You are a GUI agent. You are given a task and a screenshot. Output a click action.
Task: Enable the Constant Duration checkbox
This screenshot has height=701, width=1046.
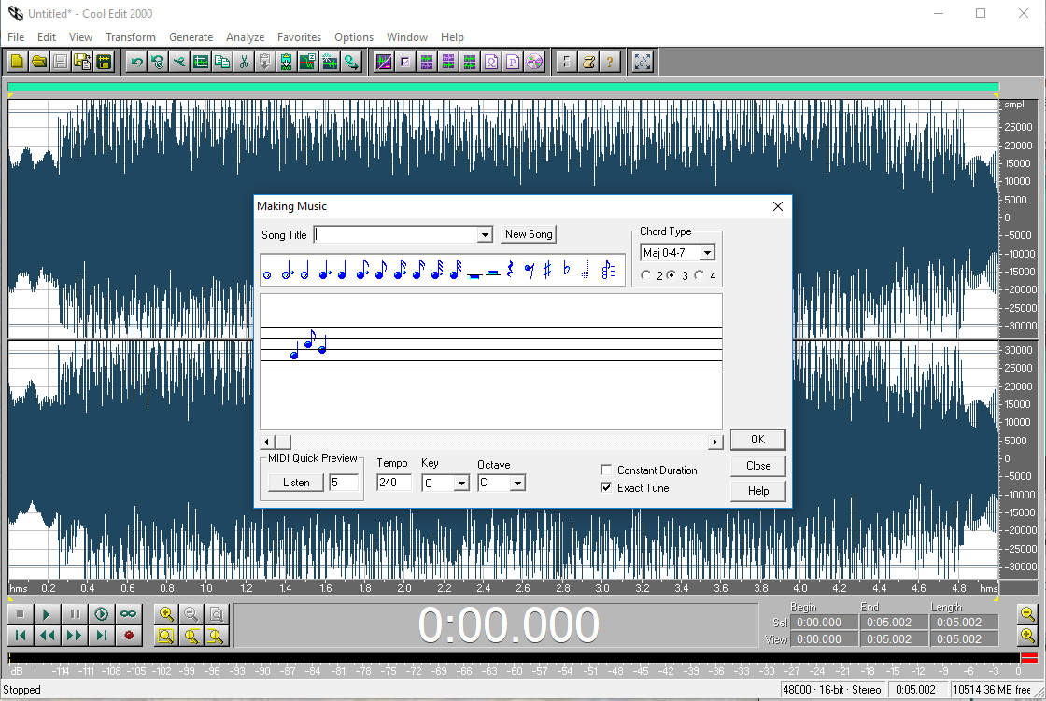[606, 470]
